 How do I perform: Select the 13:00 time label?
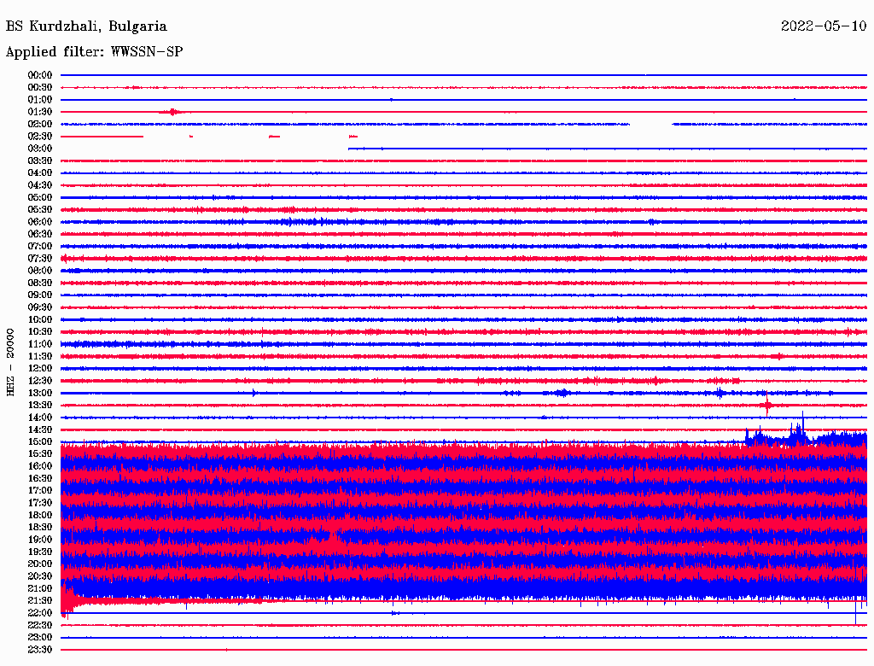[40, 394]
